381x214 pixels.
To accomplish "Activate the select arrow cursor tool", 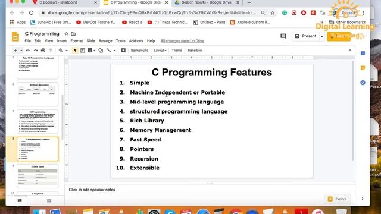I will click(75, 50).
